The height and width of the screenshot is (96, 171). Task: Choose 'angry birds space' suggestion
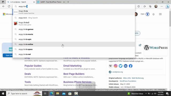(x=74, y=49)
